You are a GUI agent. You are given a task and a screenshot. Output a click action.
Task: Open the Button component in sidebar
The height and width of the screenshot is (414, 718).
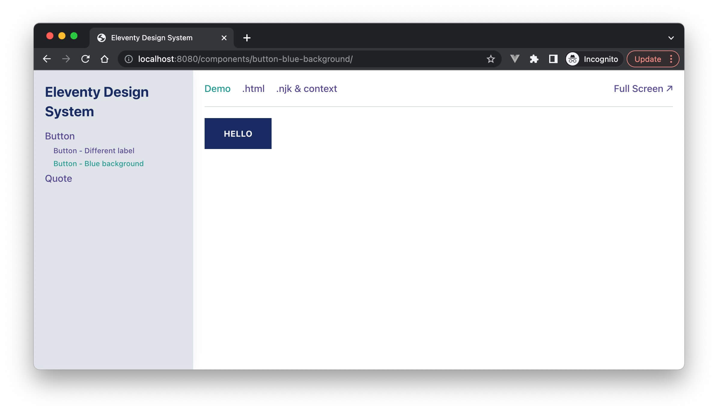pos(60,136)
